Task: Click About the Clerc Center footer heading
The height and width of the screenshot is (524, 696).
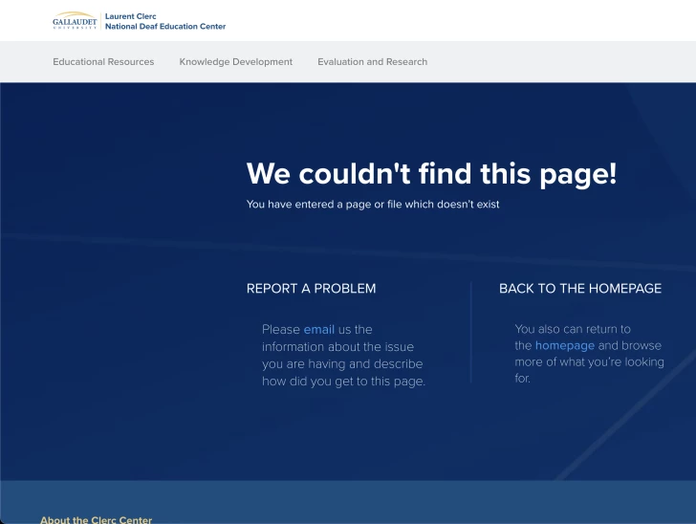Action: click(x=96, y=519)
